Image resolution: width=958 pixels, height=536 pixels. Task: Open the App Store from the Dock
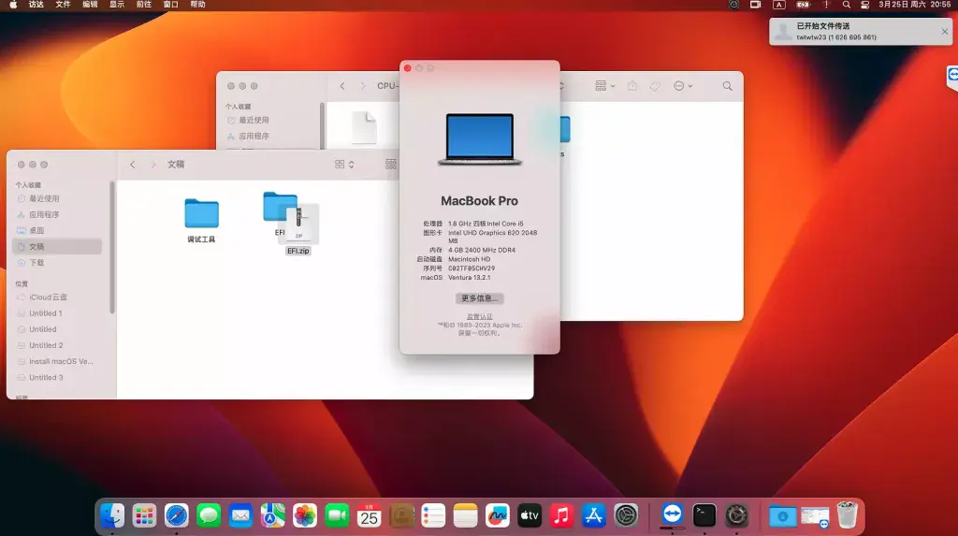[594, 515]
